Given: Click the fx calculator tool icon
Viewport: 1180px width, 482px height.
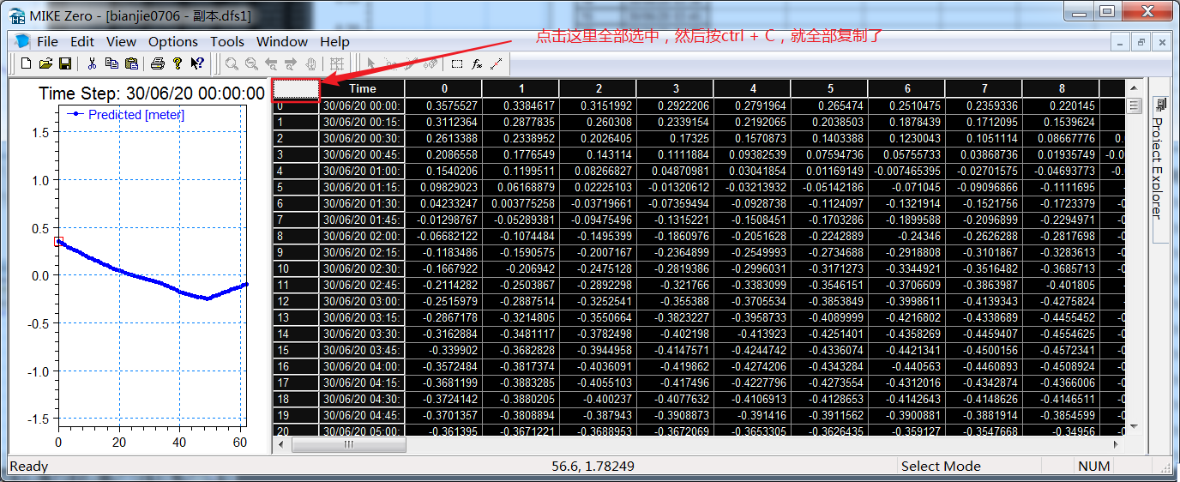Looking at the screenshot, I should [x=477, y=63].
